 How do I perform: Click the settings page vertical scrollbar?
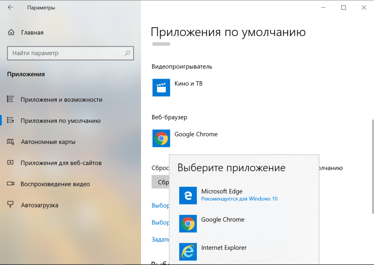click(373, 167)
